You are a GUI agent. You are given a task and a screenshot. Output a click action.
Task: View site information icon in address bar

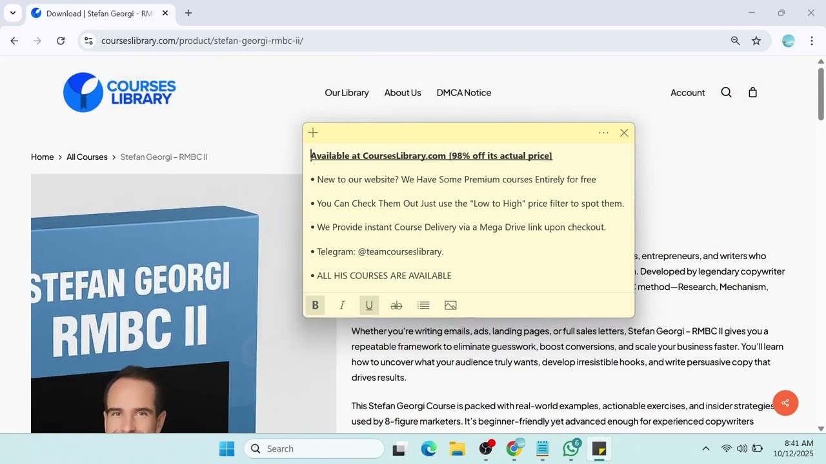(x=89, y=41)
